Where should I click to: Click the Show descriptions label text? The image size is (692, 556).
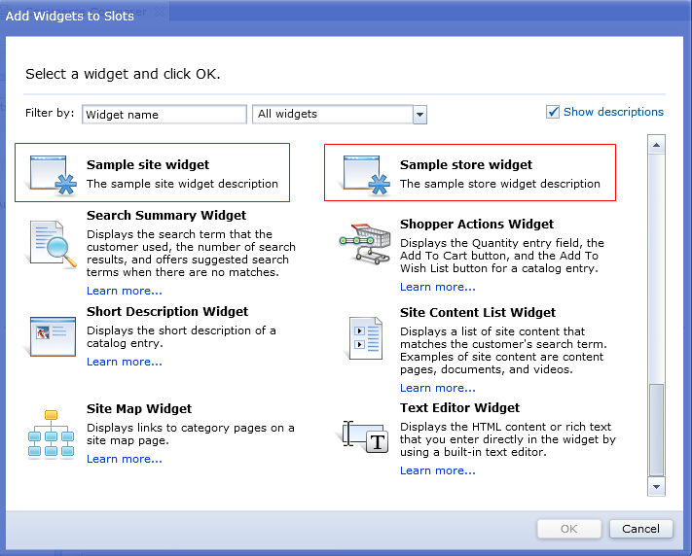coord(613,112)
